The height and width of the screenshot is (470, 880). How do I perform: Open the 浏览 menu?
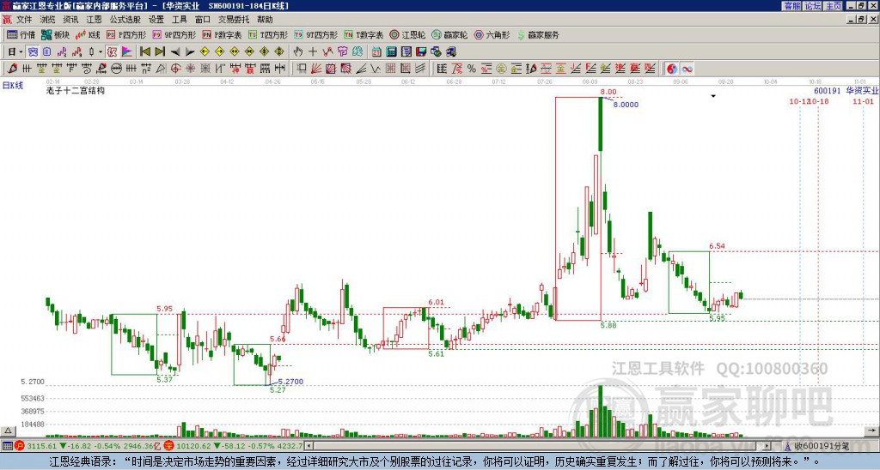point(48,20)
